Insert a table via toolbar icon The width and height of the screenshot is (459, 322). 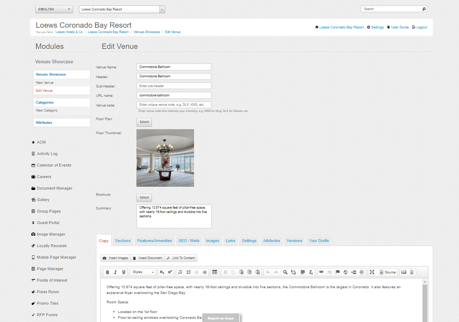pos(215,272)
